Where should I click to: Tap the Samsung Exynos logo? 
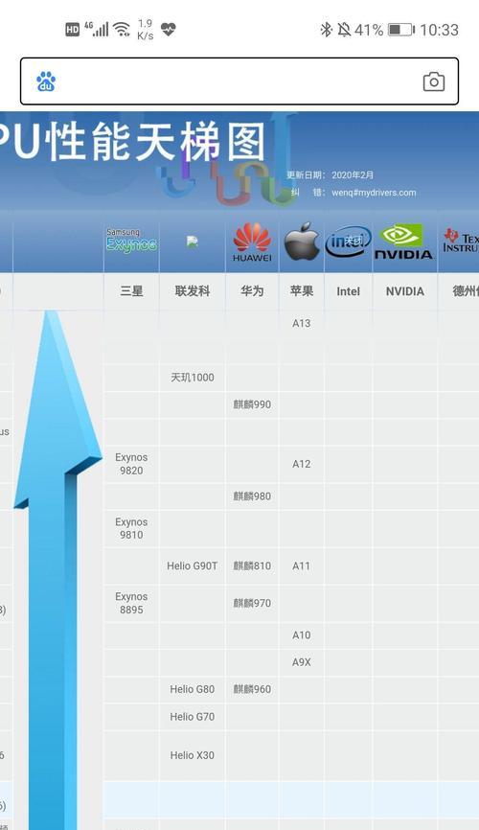[x=131, y=241]
